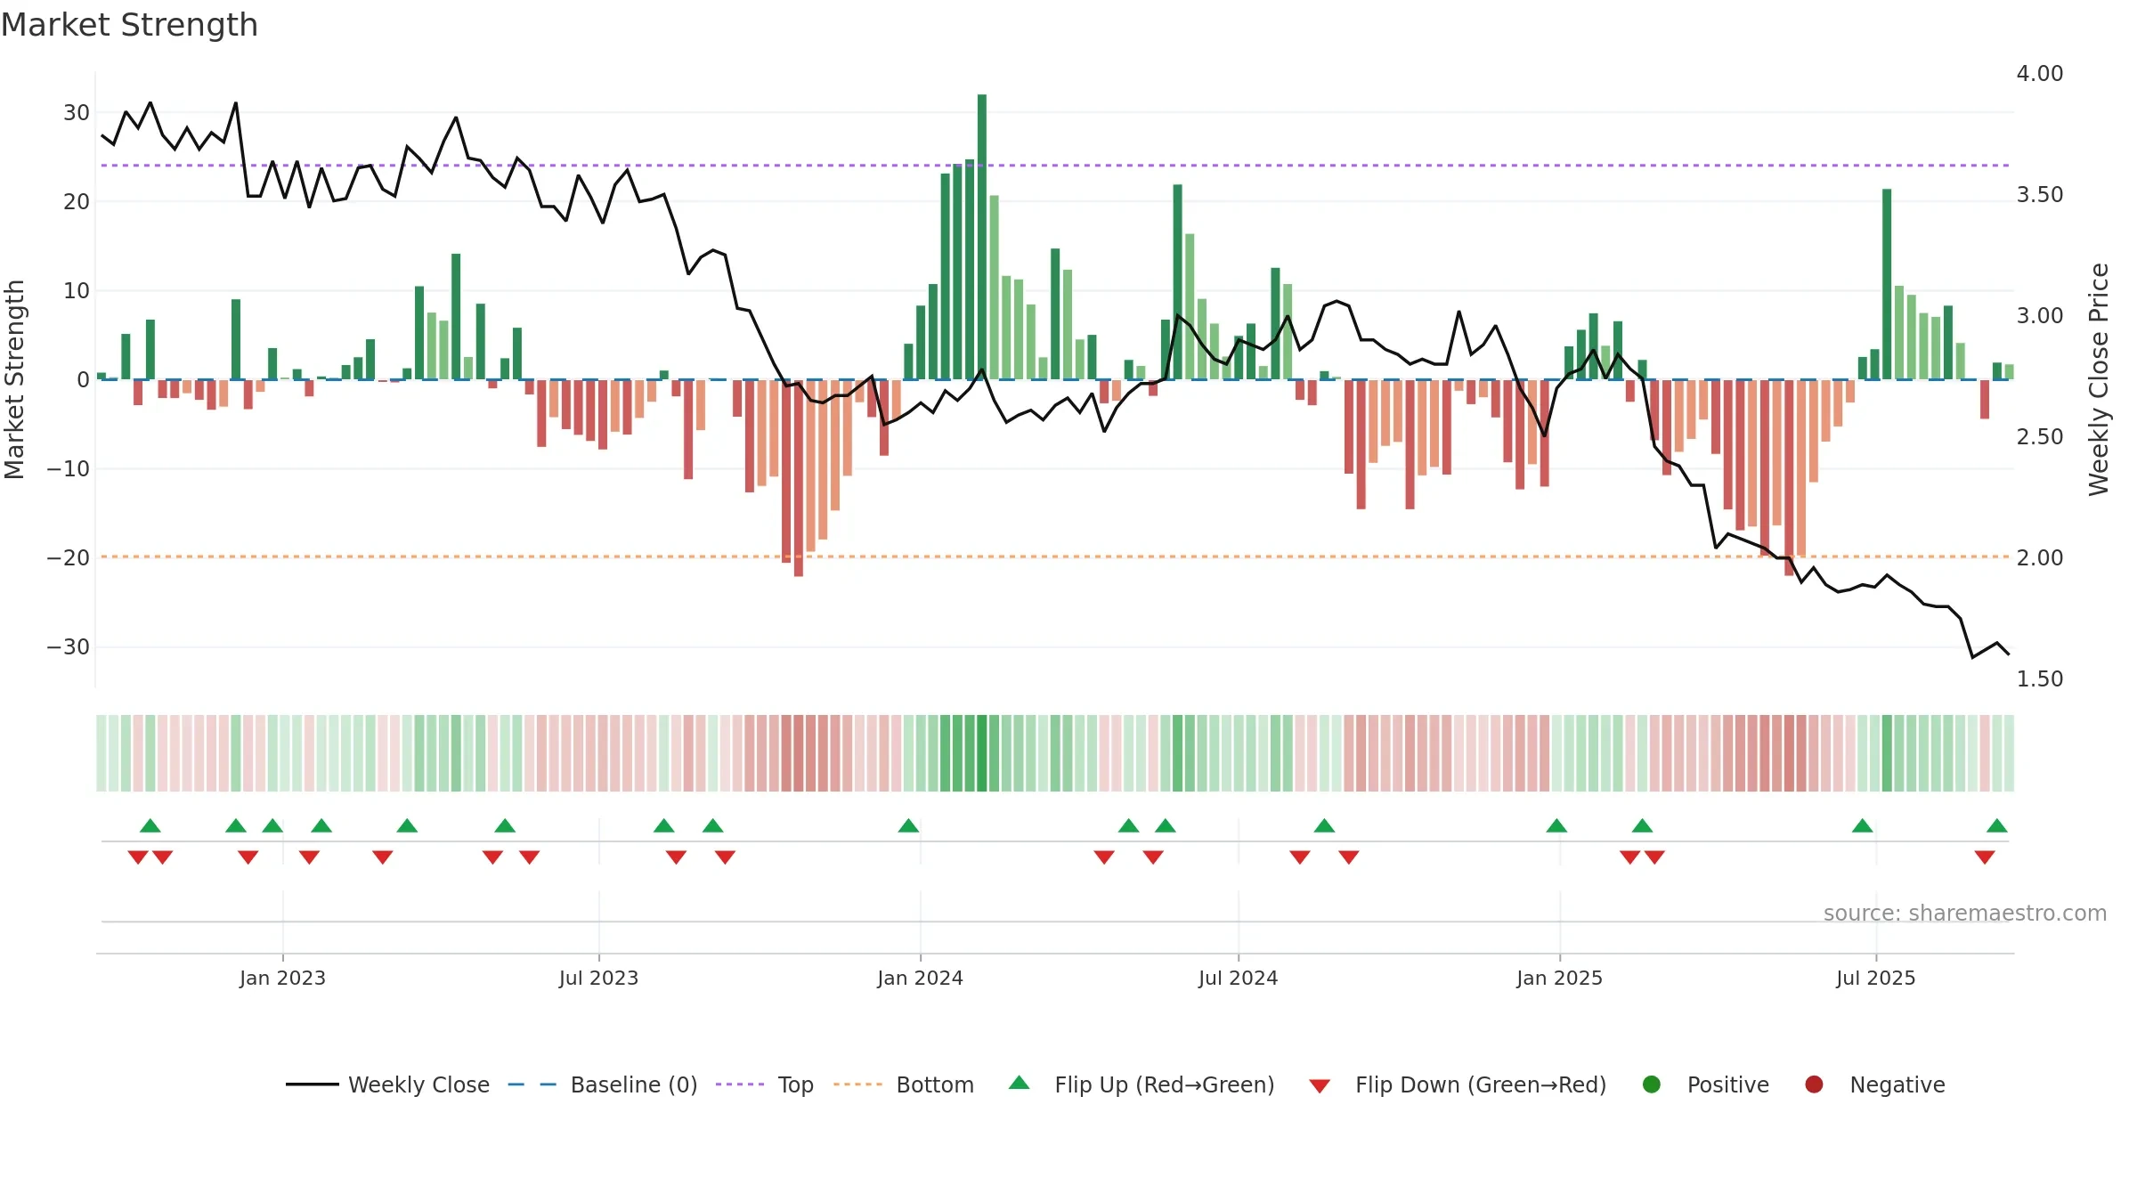
Task: Click the −30 tick on the left axis
Action: (69, 647)
